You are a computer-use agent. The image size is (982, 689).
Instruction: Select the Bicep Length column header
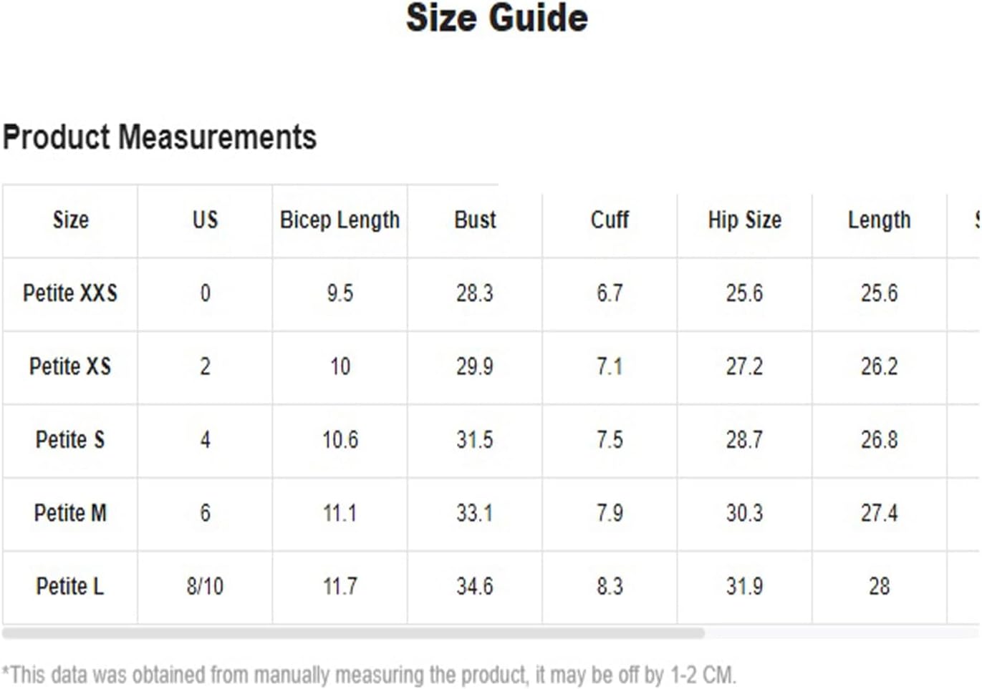click(340, 220)
